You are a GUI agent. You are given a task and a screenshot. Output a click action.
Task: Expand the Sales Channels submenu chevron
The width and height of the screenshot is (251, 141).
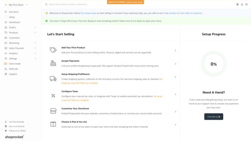(35, 48)
